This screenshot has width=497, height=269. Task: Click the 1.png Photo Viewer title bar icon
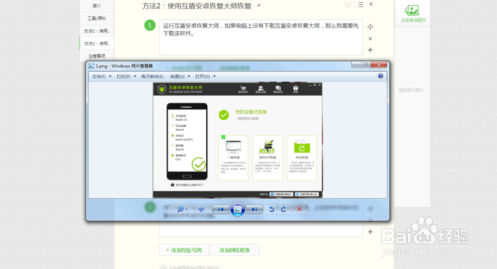coord(91,66)
